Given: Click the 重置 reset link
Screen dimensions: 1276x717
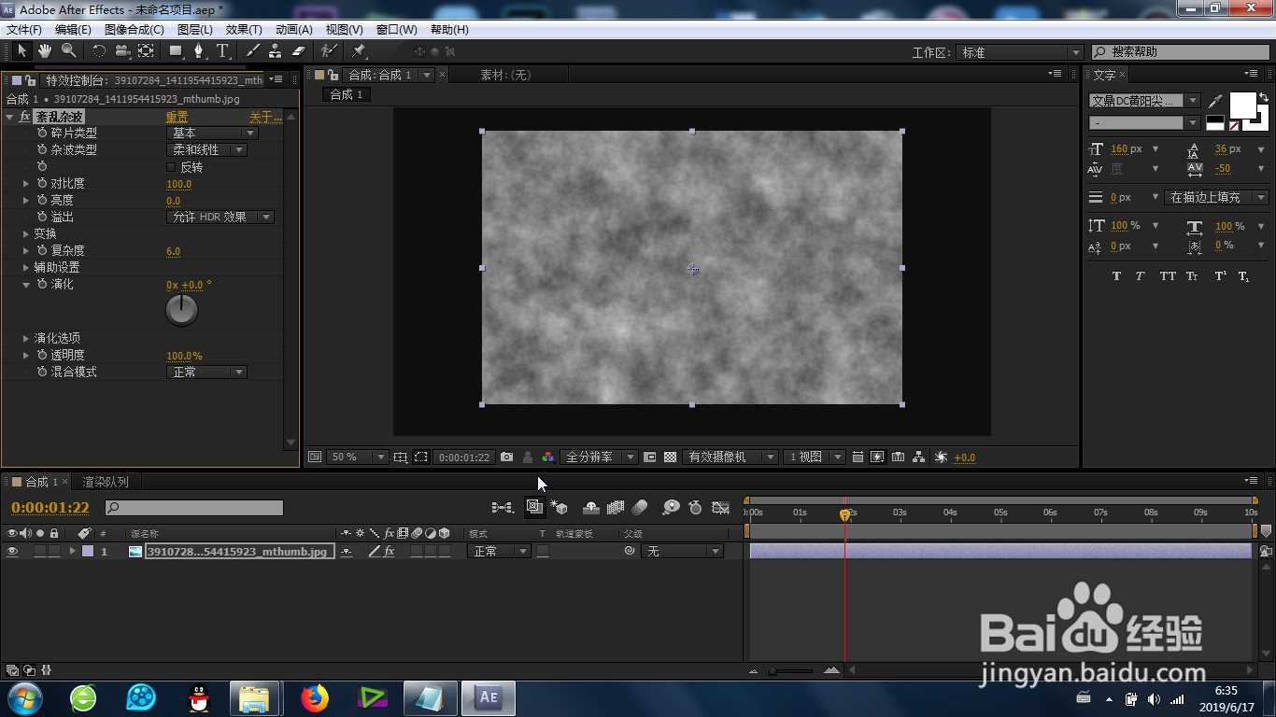Looking at the screenshot, I should pos(177,117).
